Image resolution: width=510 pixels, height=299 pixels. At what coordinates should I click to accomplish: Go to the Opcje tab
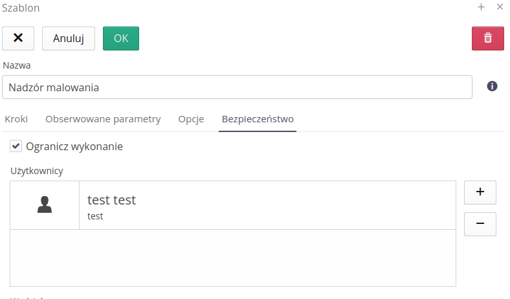point(191,119)
